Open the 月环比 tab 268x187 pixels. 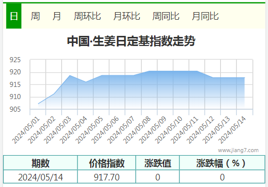click(x=127, y=16)
